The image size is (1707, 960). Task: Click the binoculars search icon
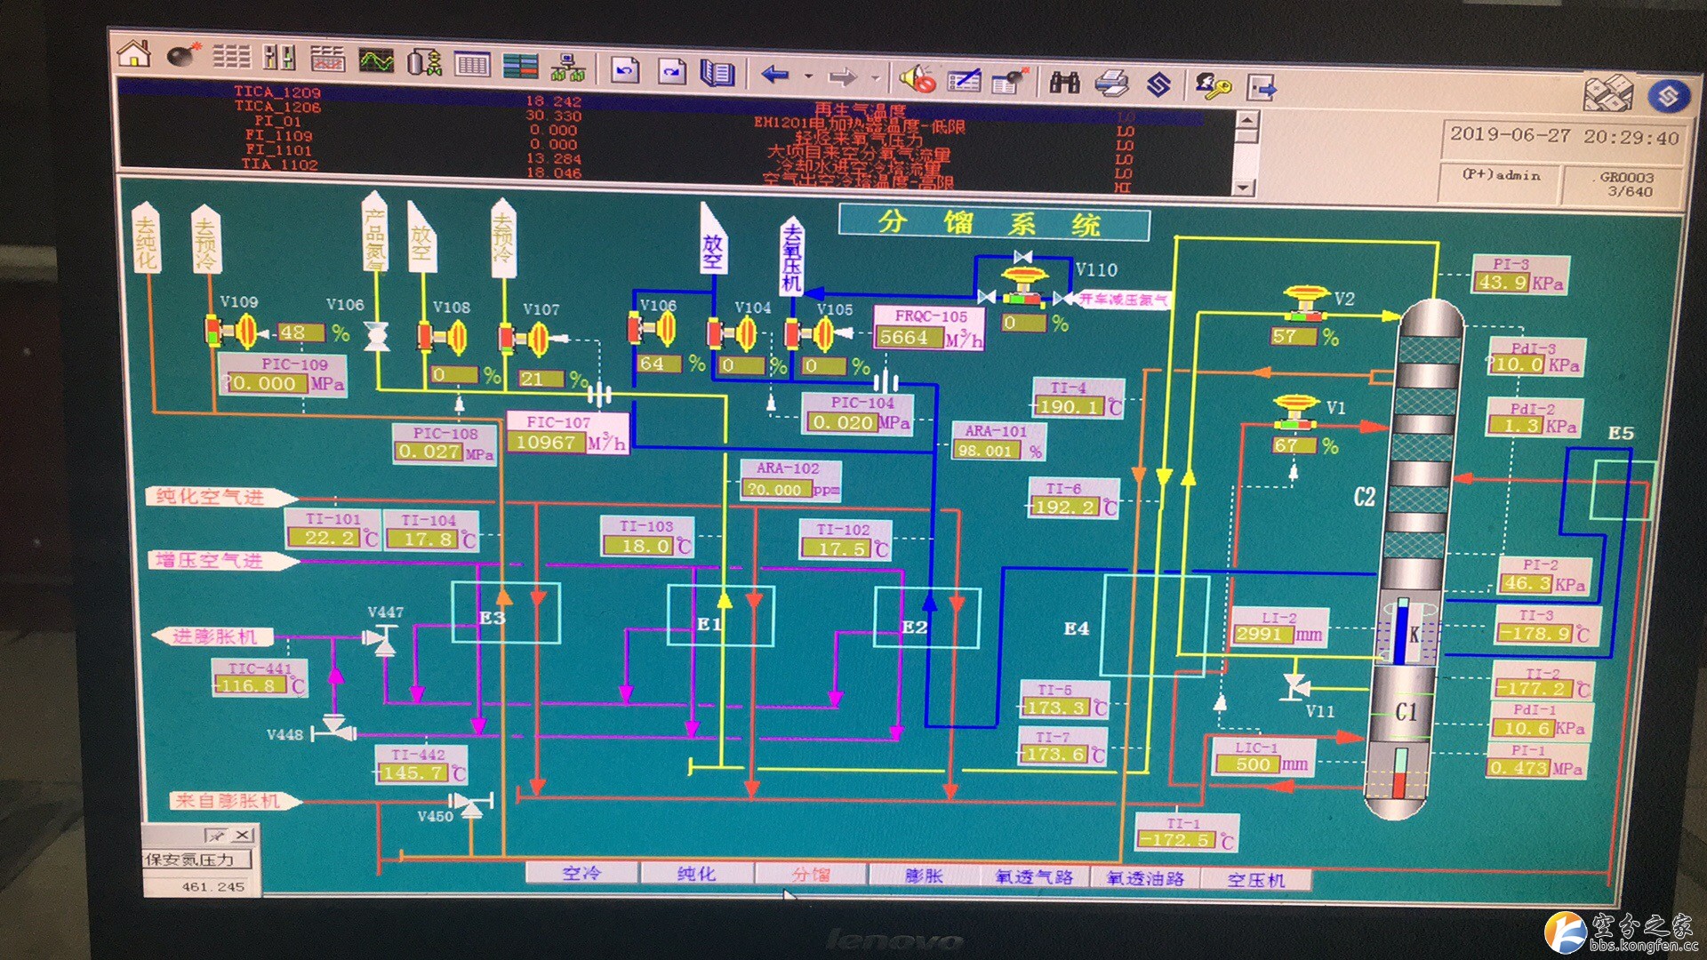point(1064,83)
